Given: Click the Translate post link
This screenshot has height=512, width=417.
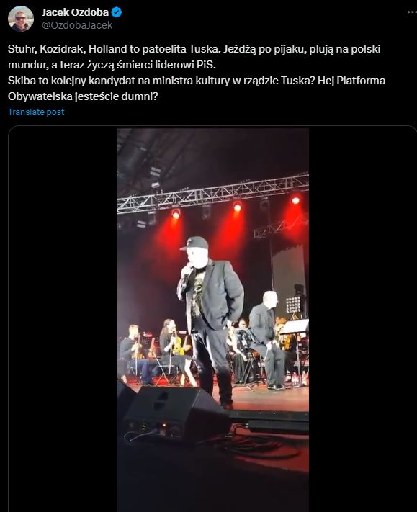Looking at the screenshot, I should click(36, 112).
